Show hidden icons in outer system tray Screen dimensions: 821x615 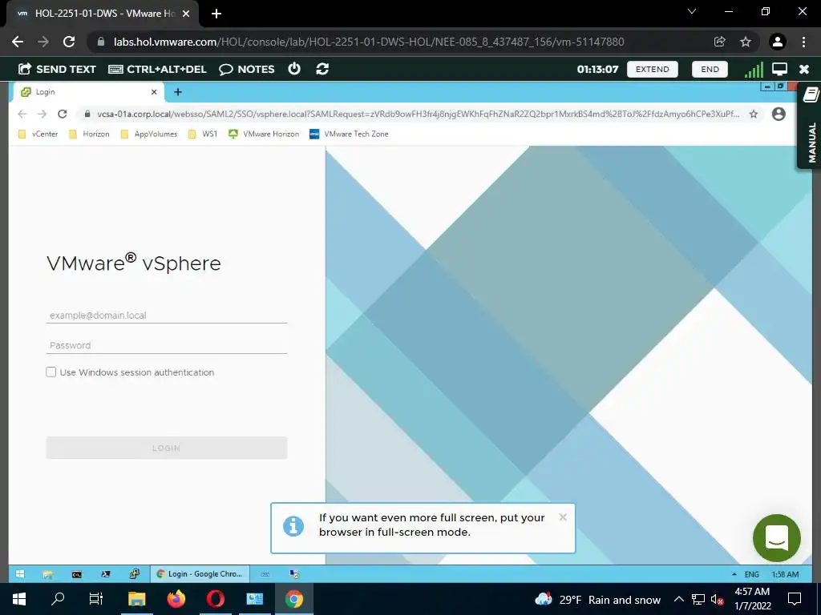click(x=678, y=599)
